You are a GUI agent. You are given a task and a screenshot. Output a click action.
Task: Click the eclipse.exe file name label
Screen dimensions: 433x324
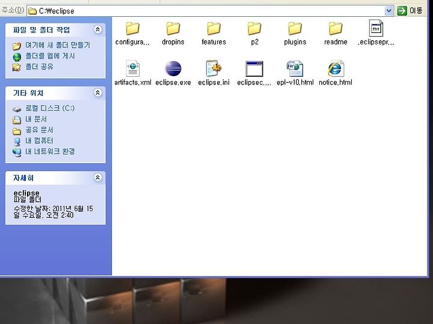173,82
